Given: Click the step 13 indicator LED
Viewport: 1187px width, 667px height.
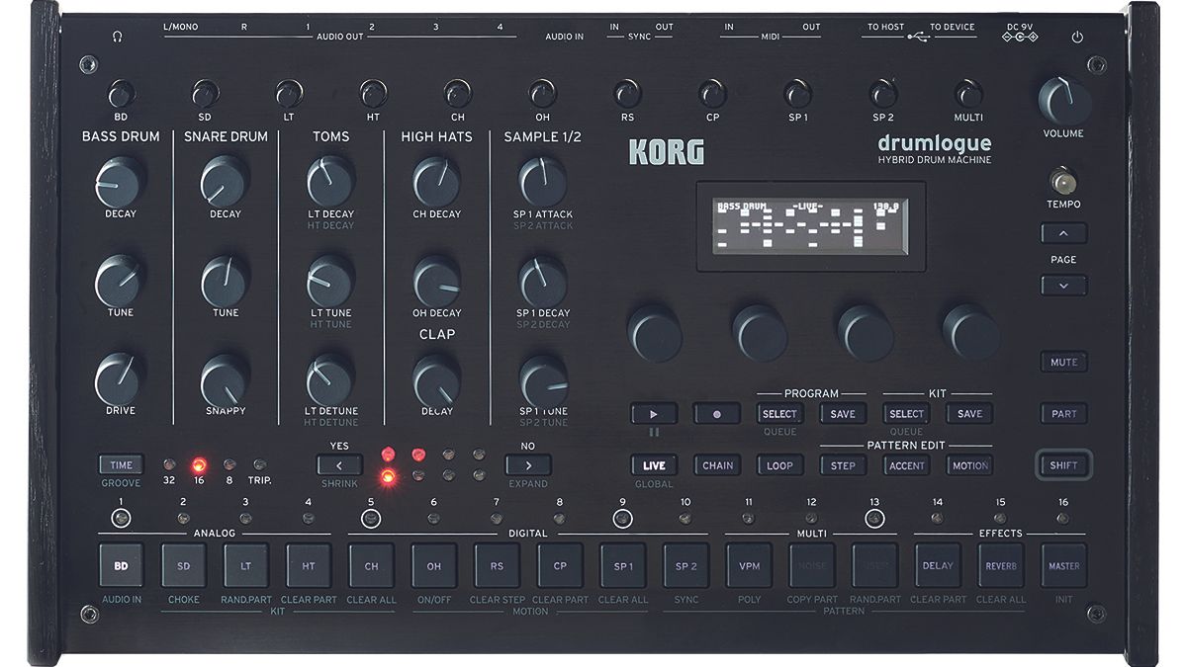Looking at the screenshot, I should click(x=873, y=517).
